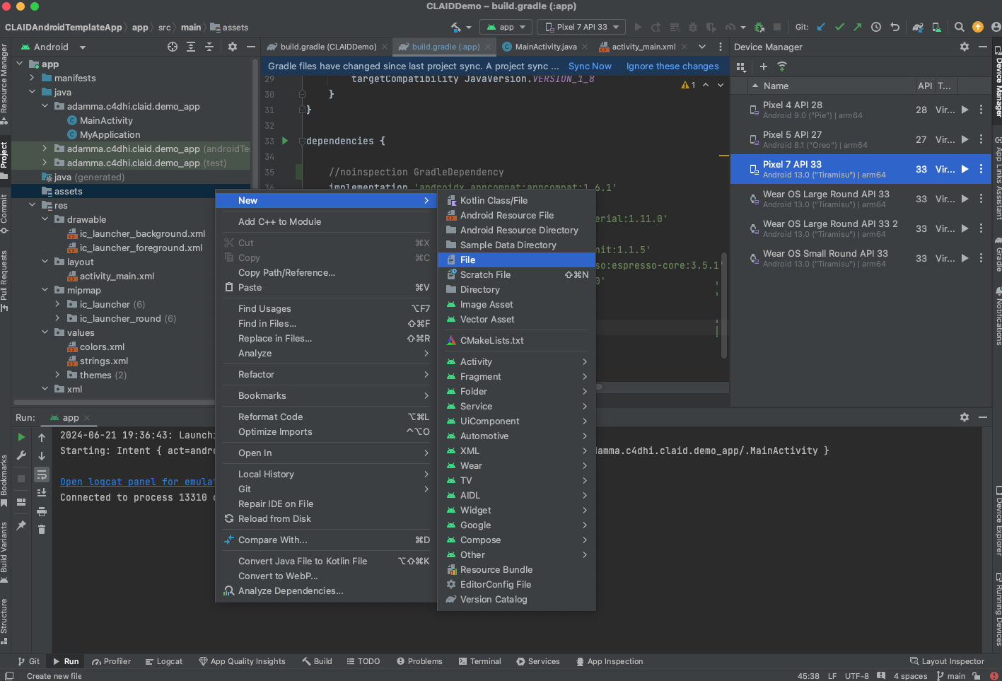Choose Directory in New submenu
This screenshot has width=1002, height=681.
point(516,289)
